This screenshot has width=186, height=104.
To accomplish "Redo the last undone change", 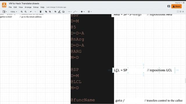I will click(35, 12).
